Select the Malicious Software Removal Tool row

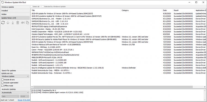tap(119, 45)
